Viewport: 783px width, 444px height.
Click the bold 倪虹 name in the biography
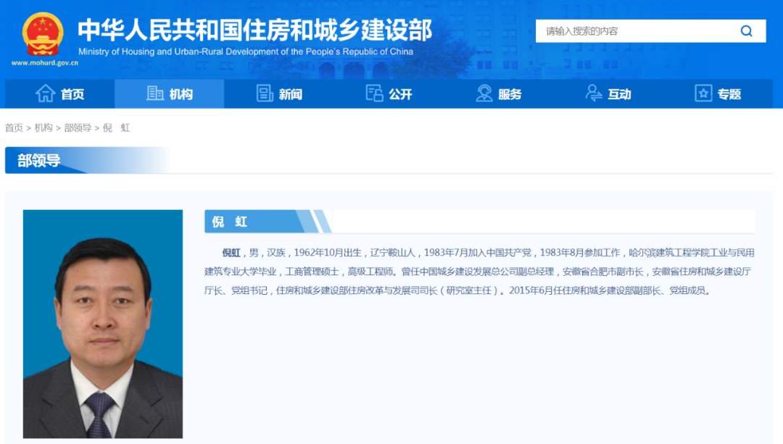tap(231, 253)
